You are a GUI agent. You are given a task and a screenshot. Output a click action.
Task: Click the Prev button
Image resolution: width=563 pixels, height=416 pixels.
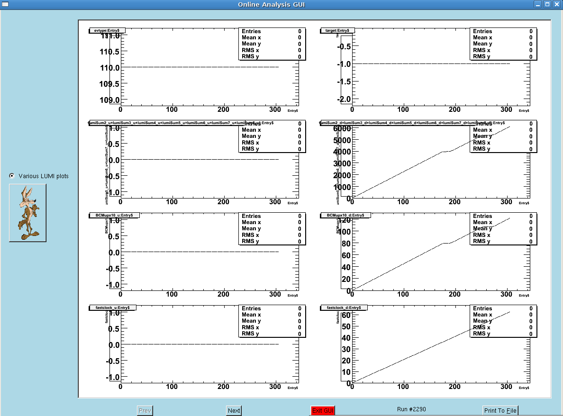(x=145, y=411)
